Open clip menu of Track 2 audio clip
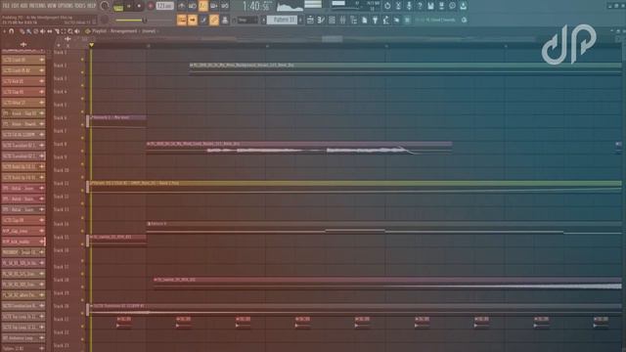The image size is (626, 352). 192,65
